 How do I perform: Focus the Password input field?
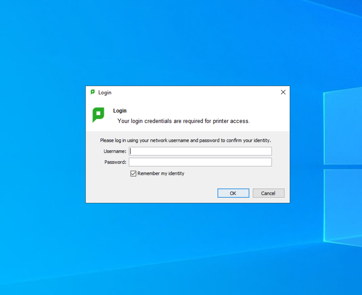(200, 162)
